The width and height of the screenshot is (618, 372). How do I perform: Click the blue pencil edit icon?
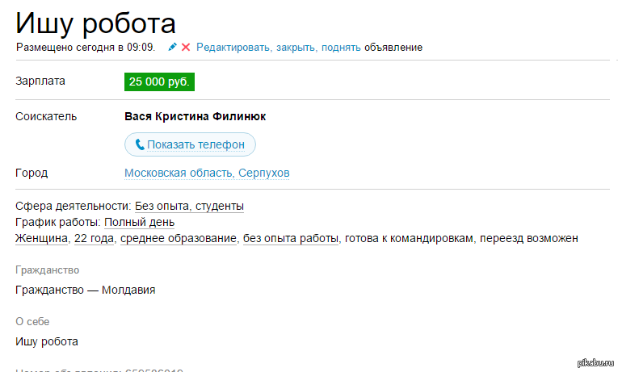[x=172, y=48]
